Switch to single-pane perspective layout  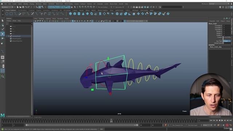click(3, 57)
